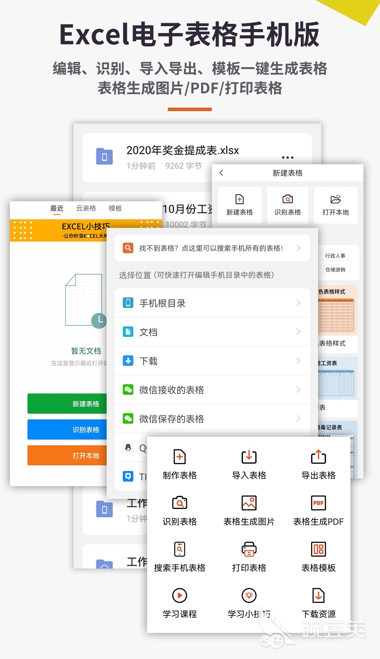Tap the 手机根目录 phone icon
The height and width of the screenshot is (659, 380).
pyautogui.click(x=128, y=303)
